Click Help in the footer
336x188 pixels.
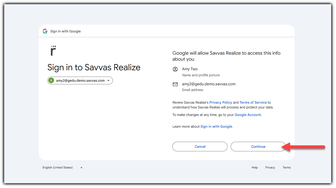pyautogui.click(x=255, y=168)
